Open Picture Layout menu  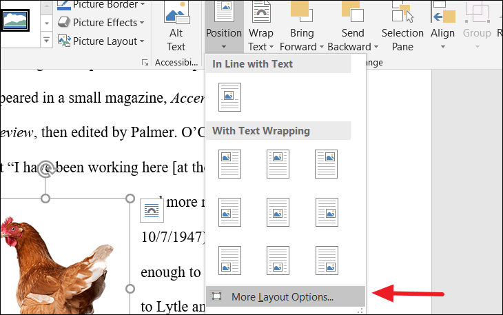point(101,41)
